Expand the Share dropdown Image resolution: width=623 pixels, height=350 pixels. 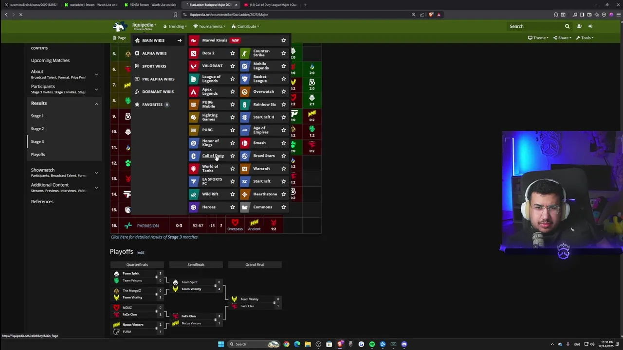tap(563, 38)
